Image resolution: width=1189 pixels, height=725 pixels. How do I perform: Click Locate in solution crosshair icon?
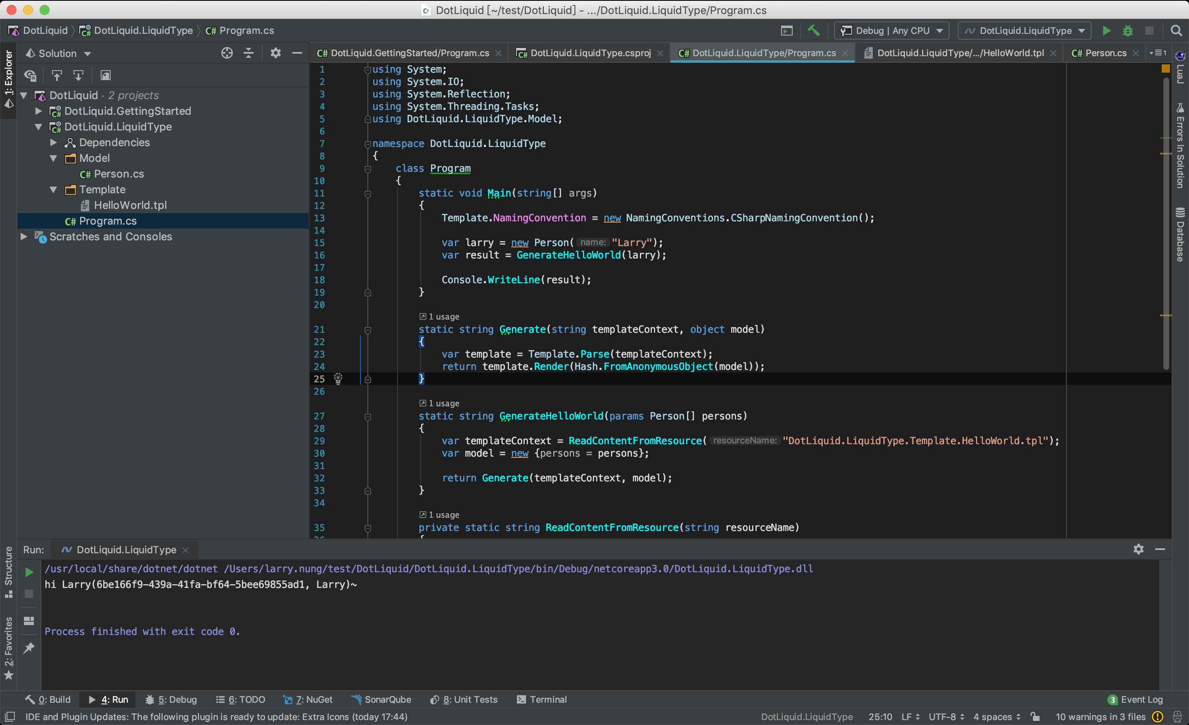tap(227, 53)
